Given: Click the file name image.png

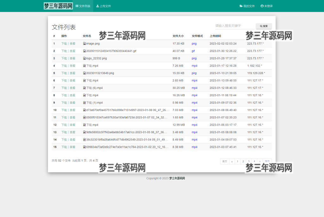Looking at the screenshot, I should pyautogui.click(x=93, y=44).
